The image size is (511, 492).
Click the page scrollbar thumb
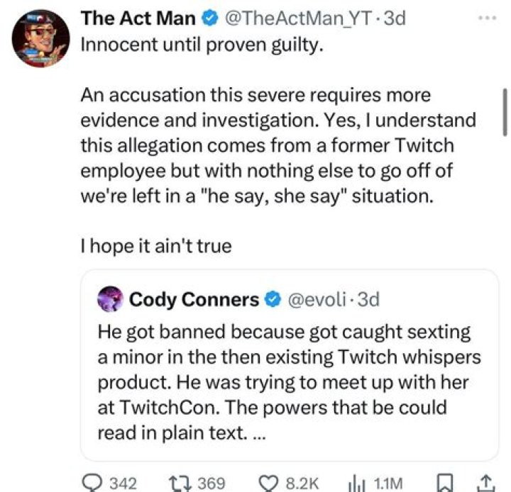505,113
